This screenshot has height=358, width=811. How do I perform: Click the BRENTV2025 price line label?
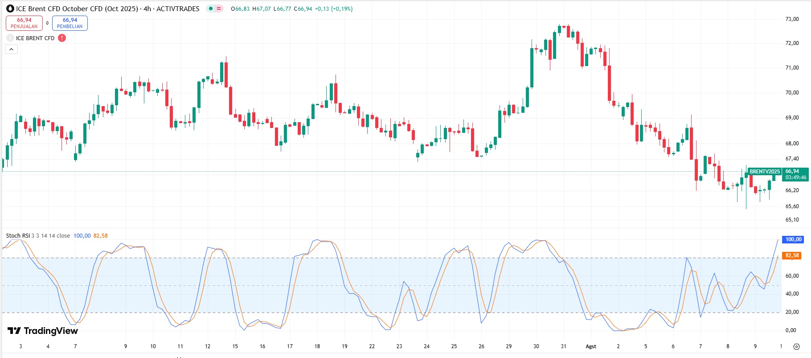764,172
